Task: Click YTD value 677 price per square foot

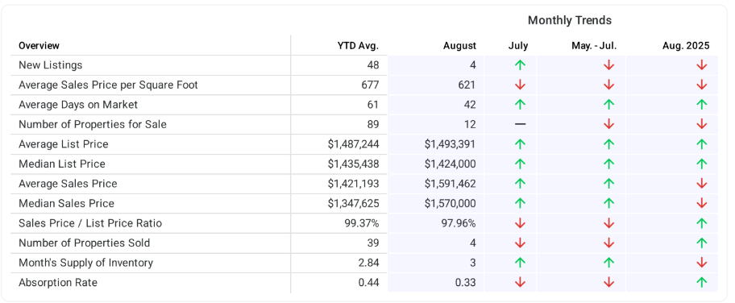Action: 370,85
